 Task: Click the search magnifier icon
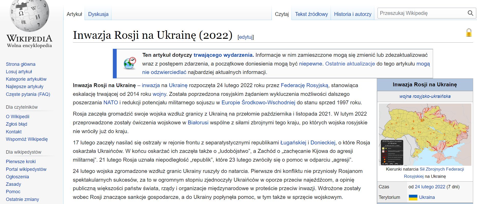point(470,13)
